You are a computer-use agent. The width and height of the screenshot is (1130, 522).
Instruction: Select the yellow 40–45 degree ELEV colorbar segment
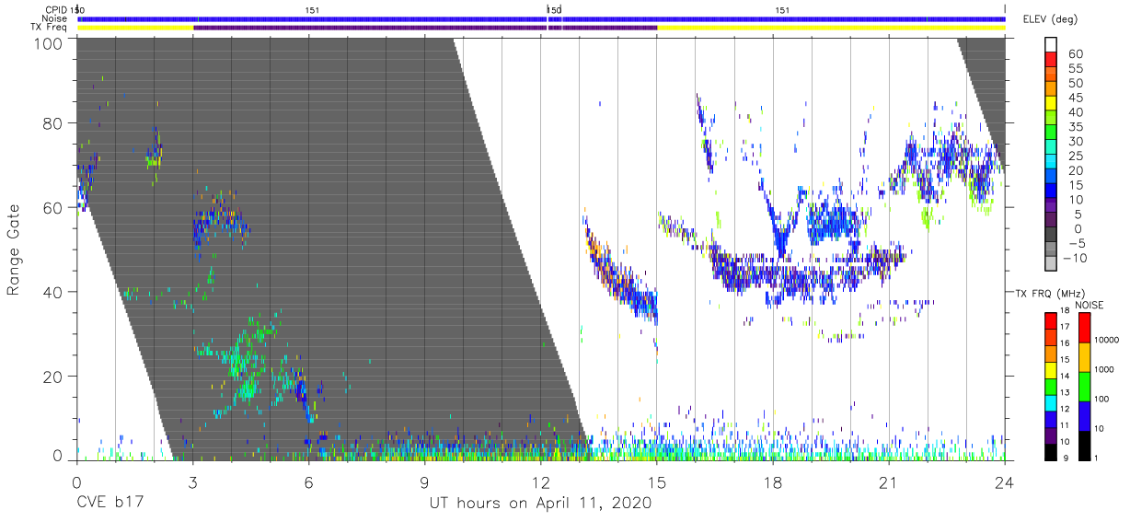1051,104
